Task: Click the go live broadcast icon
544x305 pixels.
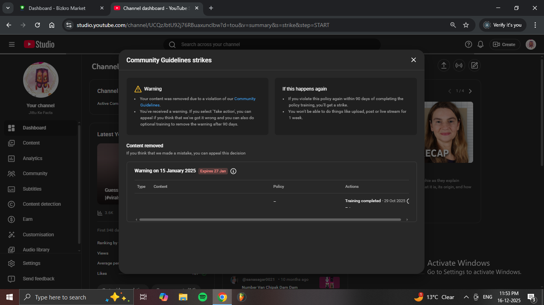Action: [459, 66]
